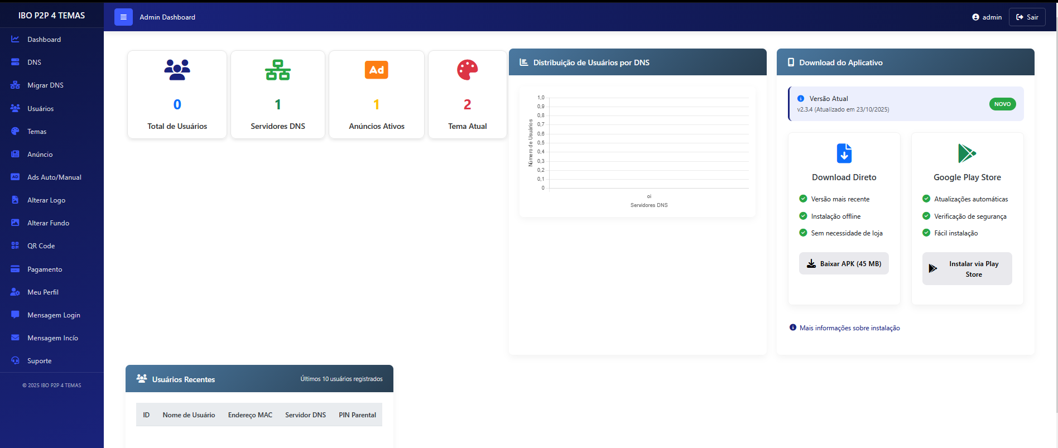This screenshot has width=1058, height=448.
Task: Open the QR Code sidebar item
Action: pos(41,246)
